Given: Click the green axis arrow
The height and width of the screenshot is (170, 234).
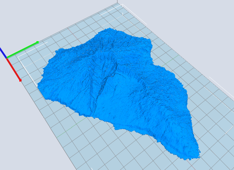Looking at the screenshot, I should click(x=23, y=49).
